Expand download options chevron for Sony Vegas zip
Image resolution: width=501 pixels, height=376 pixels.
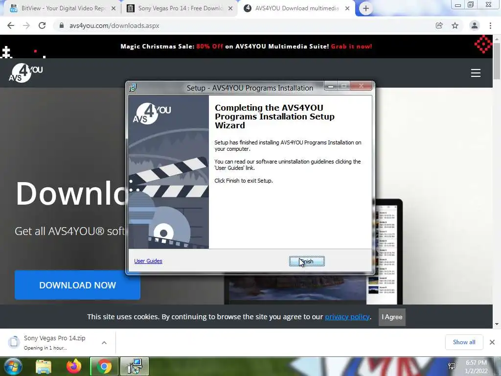pyautogui.click(x=104, y=343)
